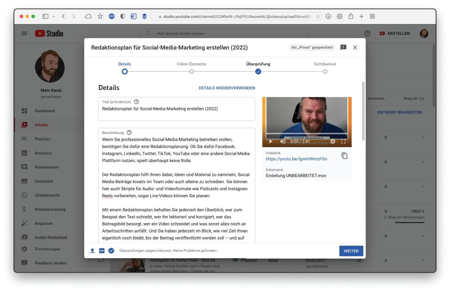The image size is (450, 292).
Task: Switch to the Video-Elemente step
Action: pyautogui.click(x=192, y=68)
